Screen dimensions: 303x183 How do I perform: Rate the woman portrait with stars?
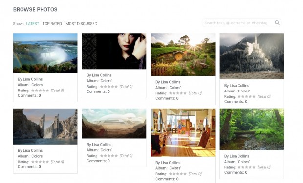109,87
